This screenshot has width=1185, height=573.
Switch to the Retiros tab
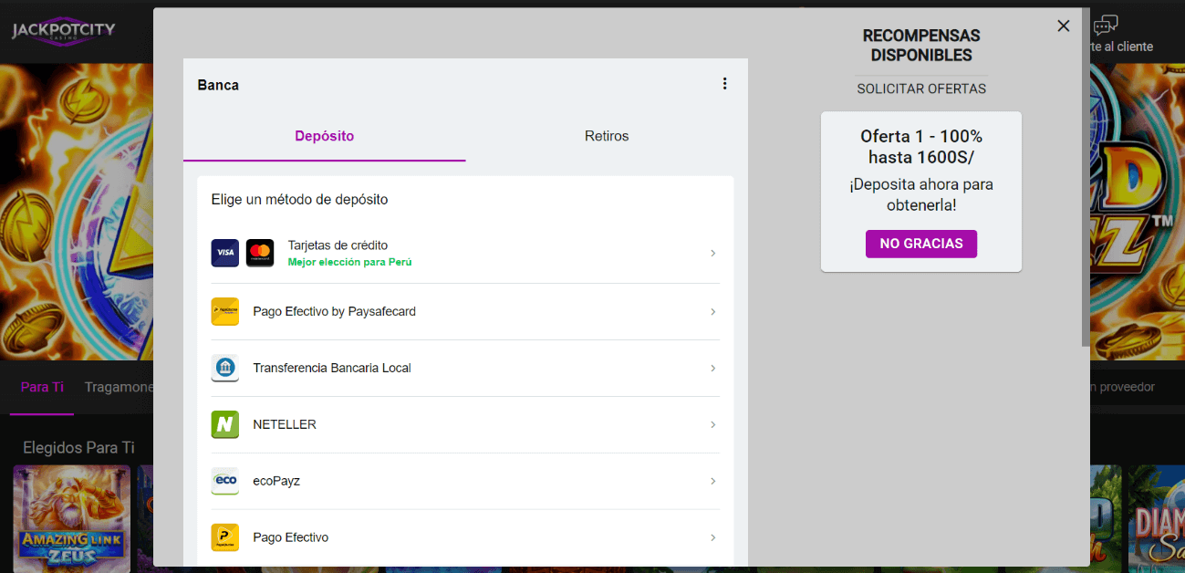pyautogui.click(x=607, y=136)
